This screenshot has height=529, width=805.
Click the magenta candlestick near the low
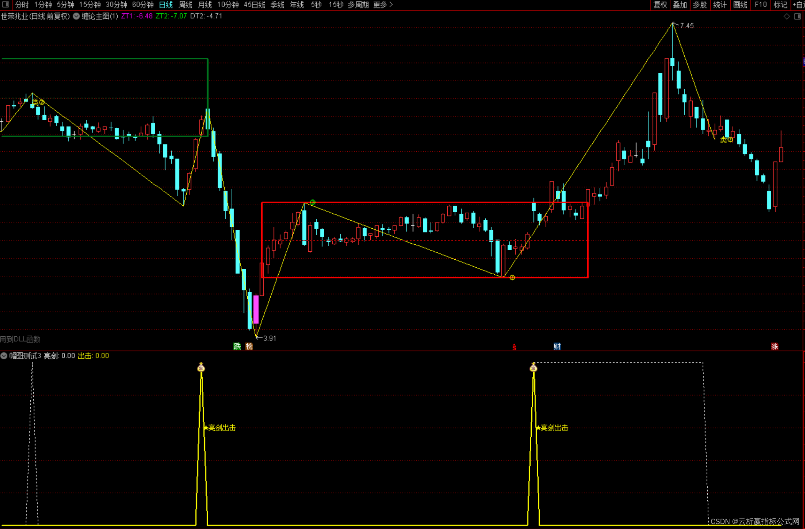tap(256, 309)
